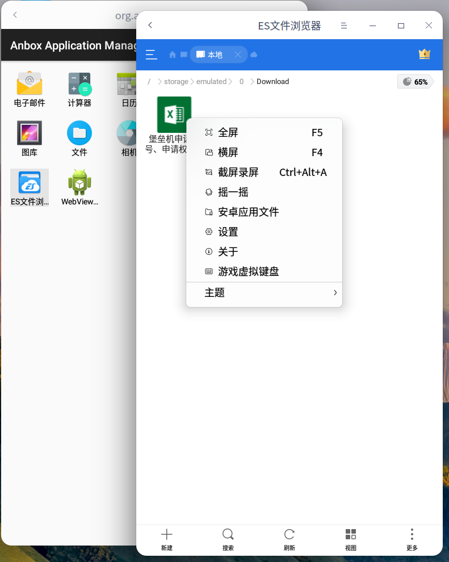Open 关于 from the menu
This screenshot has height=562, width=449.
click(x=264, y=251)
